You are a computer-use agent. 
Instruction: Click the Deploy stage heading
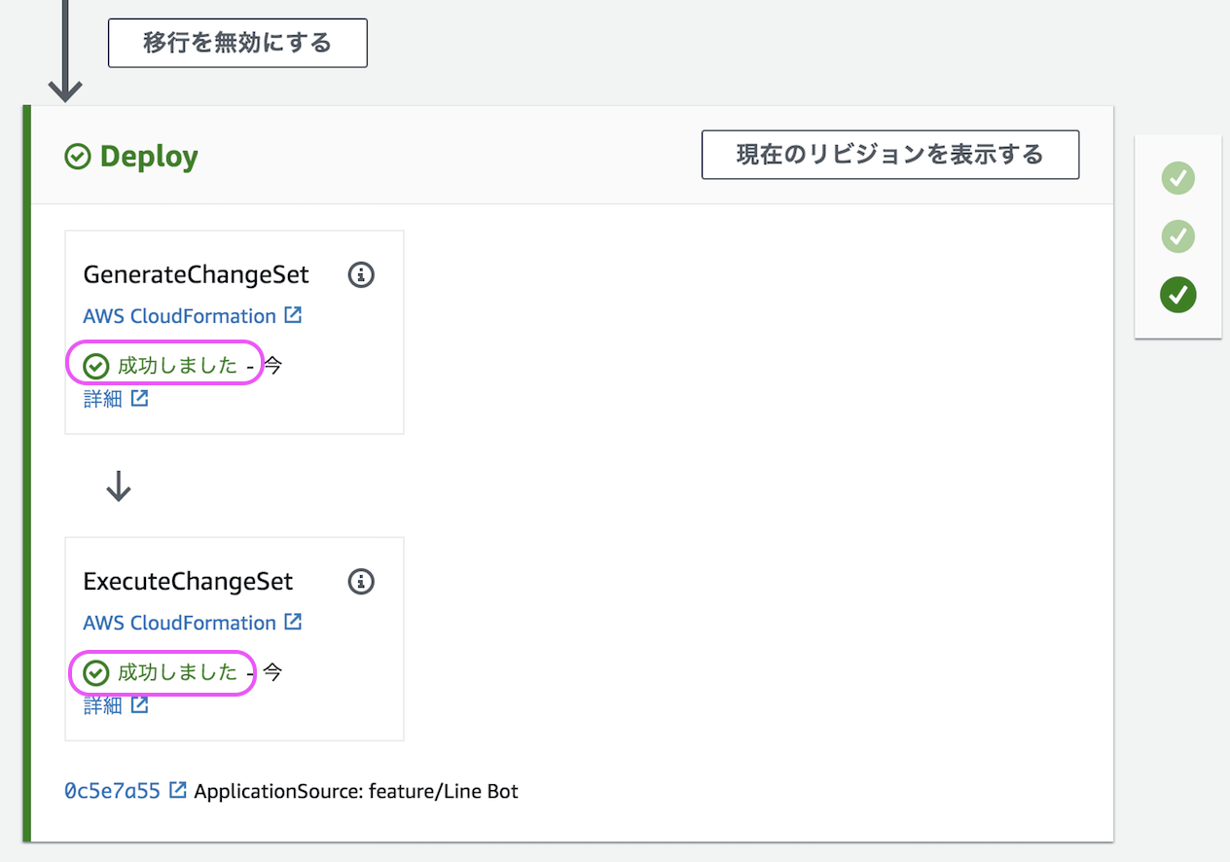(149, 157)
